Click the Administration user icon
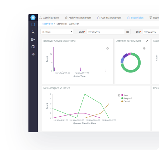Image resolution: width=159 pixels, height=150 pixels. click(41, 18)
